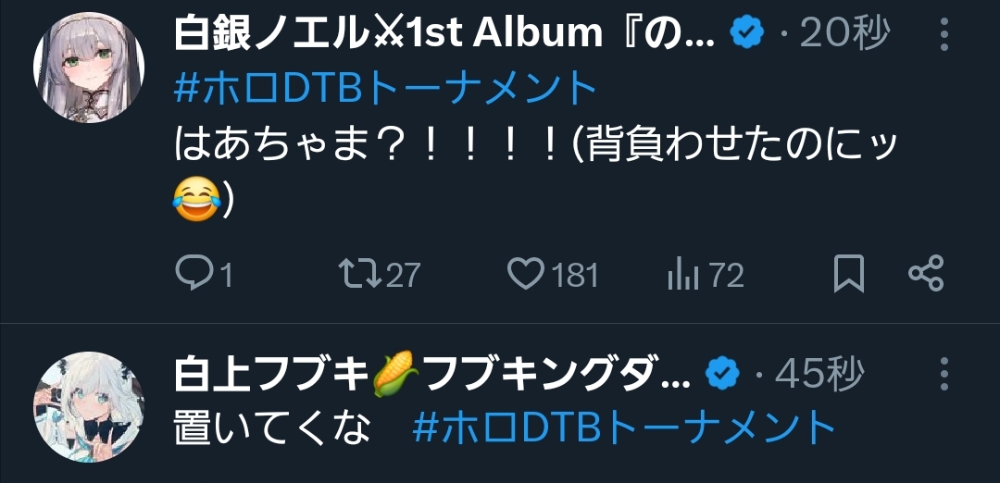View analytics showing 72 views
Image resolution: width=1000 pixels, height=483 pixels.
pyautogui.click(x=706, y=275)
